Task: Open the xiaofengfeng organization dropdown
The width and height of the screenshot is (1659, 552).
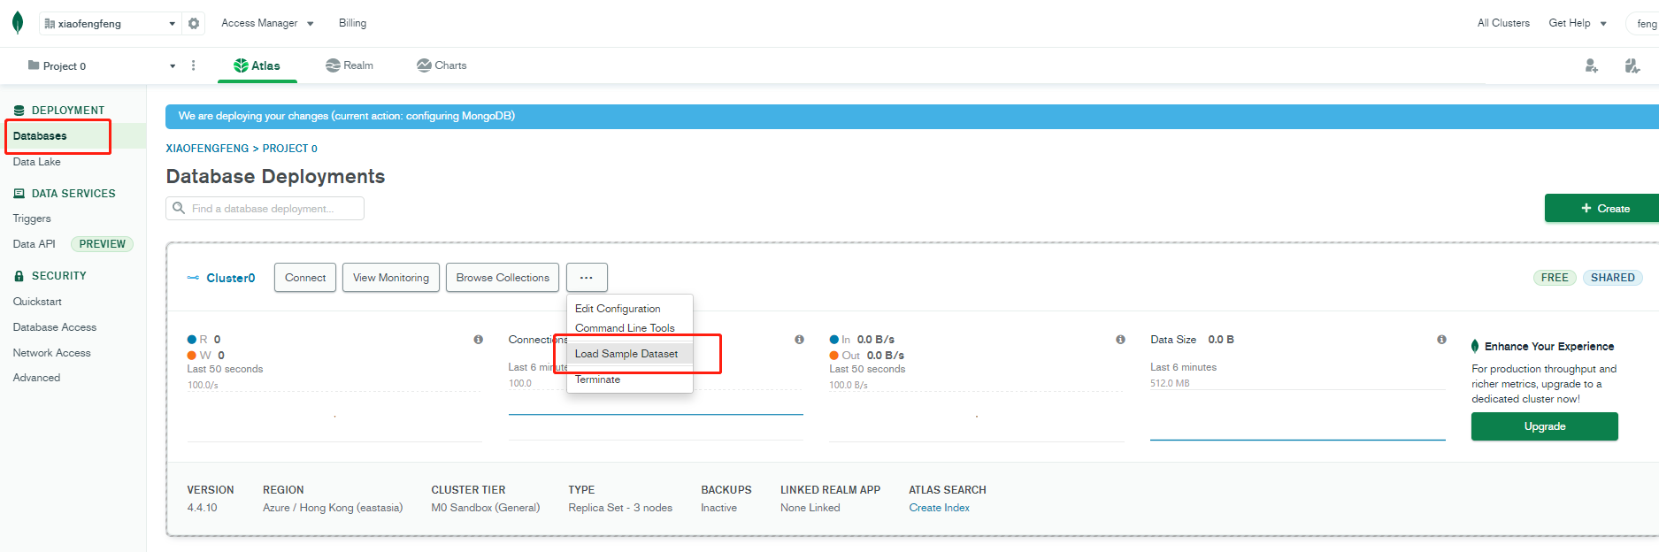Action: coord(111,24)
